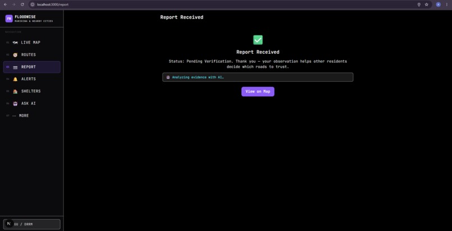Click the green checkmark success icon
Viewport: 452px width, 231px height.
point(258,40)
